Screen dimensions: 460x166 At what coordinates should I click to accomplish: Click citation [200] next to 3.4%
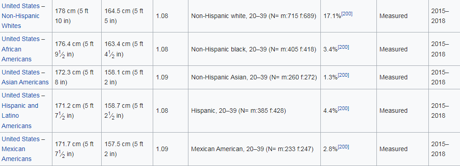(x=343, y=47)
